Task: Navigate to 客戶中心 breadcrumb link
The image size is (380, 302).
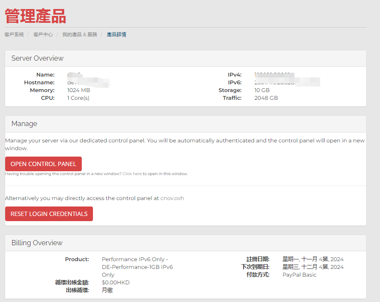Action: 43,34
